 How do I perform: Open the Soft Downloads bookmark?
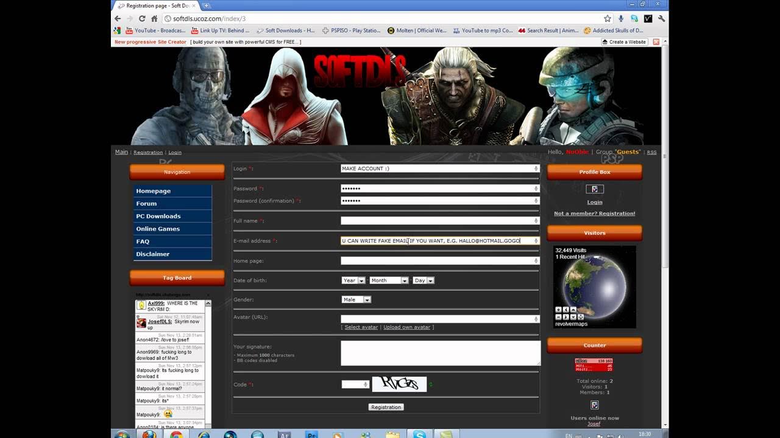coord(286,30)
